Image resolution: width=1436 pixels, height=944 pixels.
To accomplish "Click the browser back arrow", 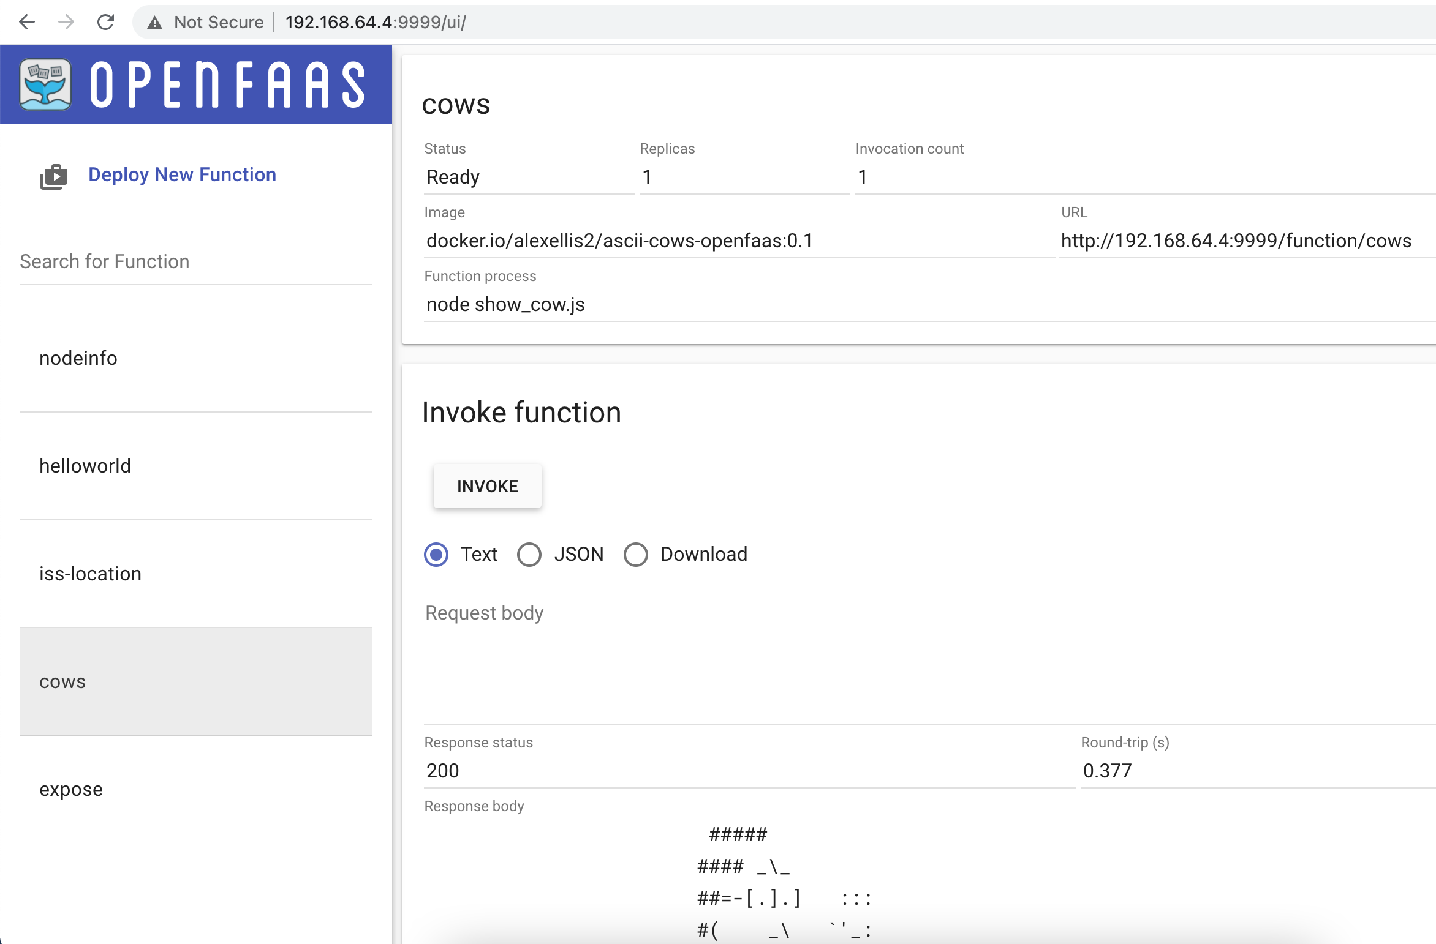I will pyautogui.click(x=27, y=22).
